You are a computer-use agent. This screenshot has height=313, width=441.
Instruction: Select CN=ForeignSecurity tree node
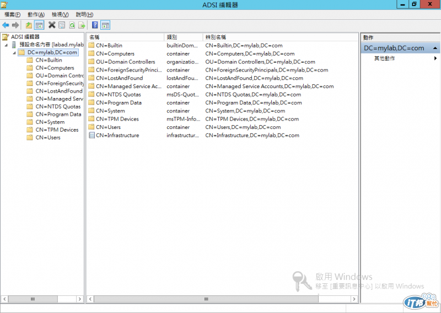click(x=60, y=83)
